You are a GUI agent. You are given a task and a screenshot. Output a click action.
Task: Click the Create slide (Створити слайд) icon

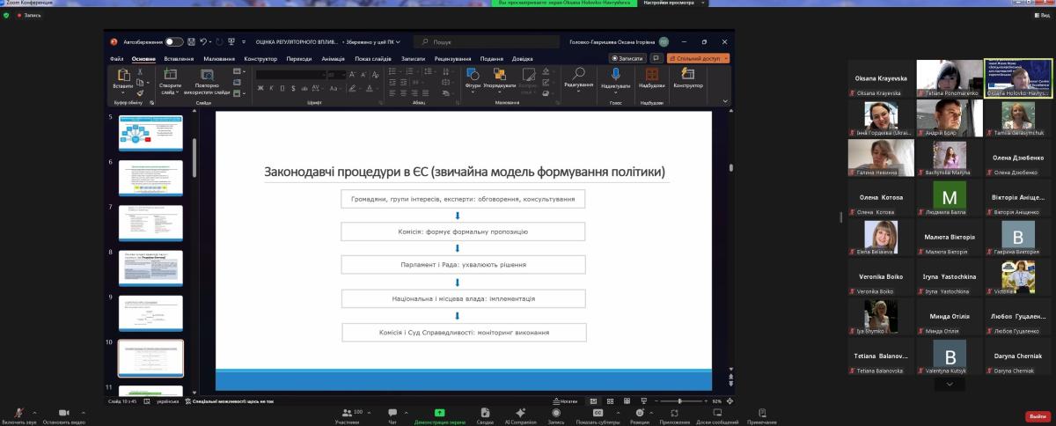170,77
